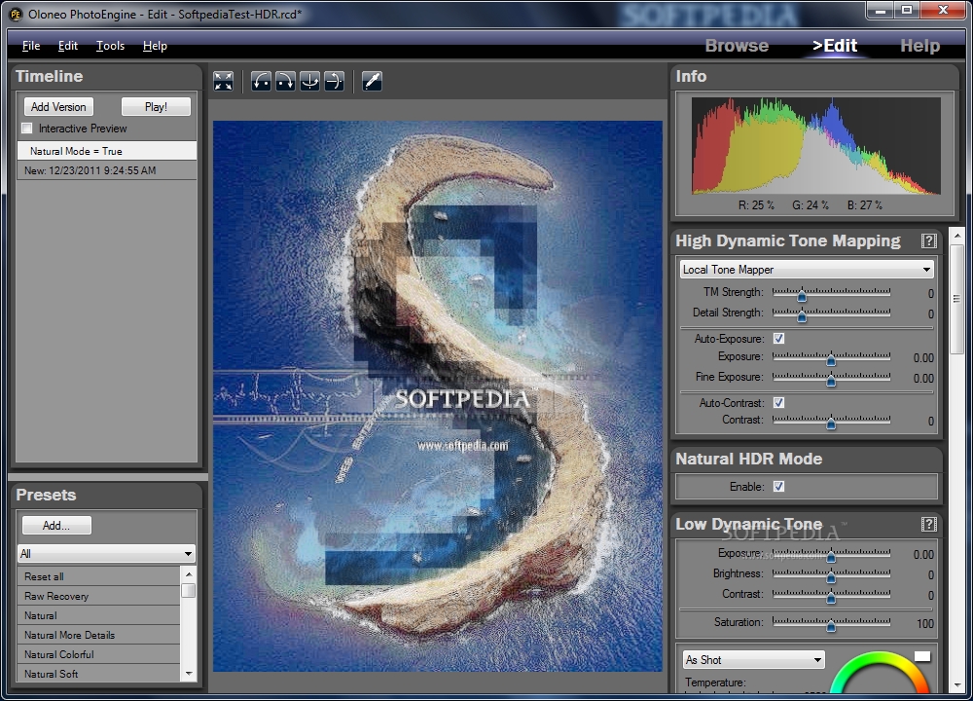The image size is (973, 701).
Task: Adjust the Brightness slider
Action: coord(831,574)
